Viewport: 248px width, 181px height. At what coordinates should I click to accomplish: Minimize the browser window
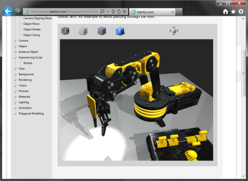220,3
